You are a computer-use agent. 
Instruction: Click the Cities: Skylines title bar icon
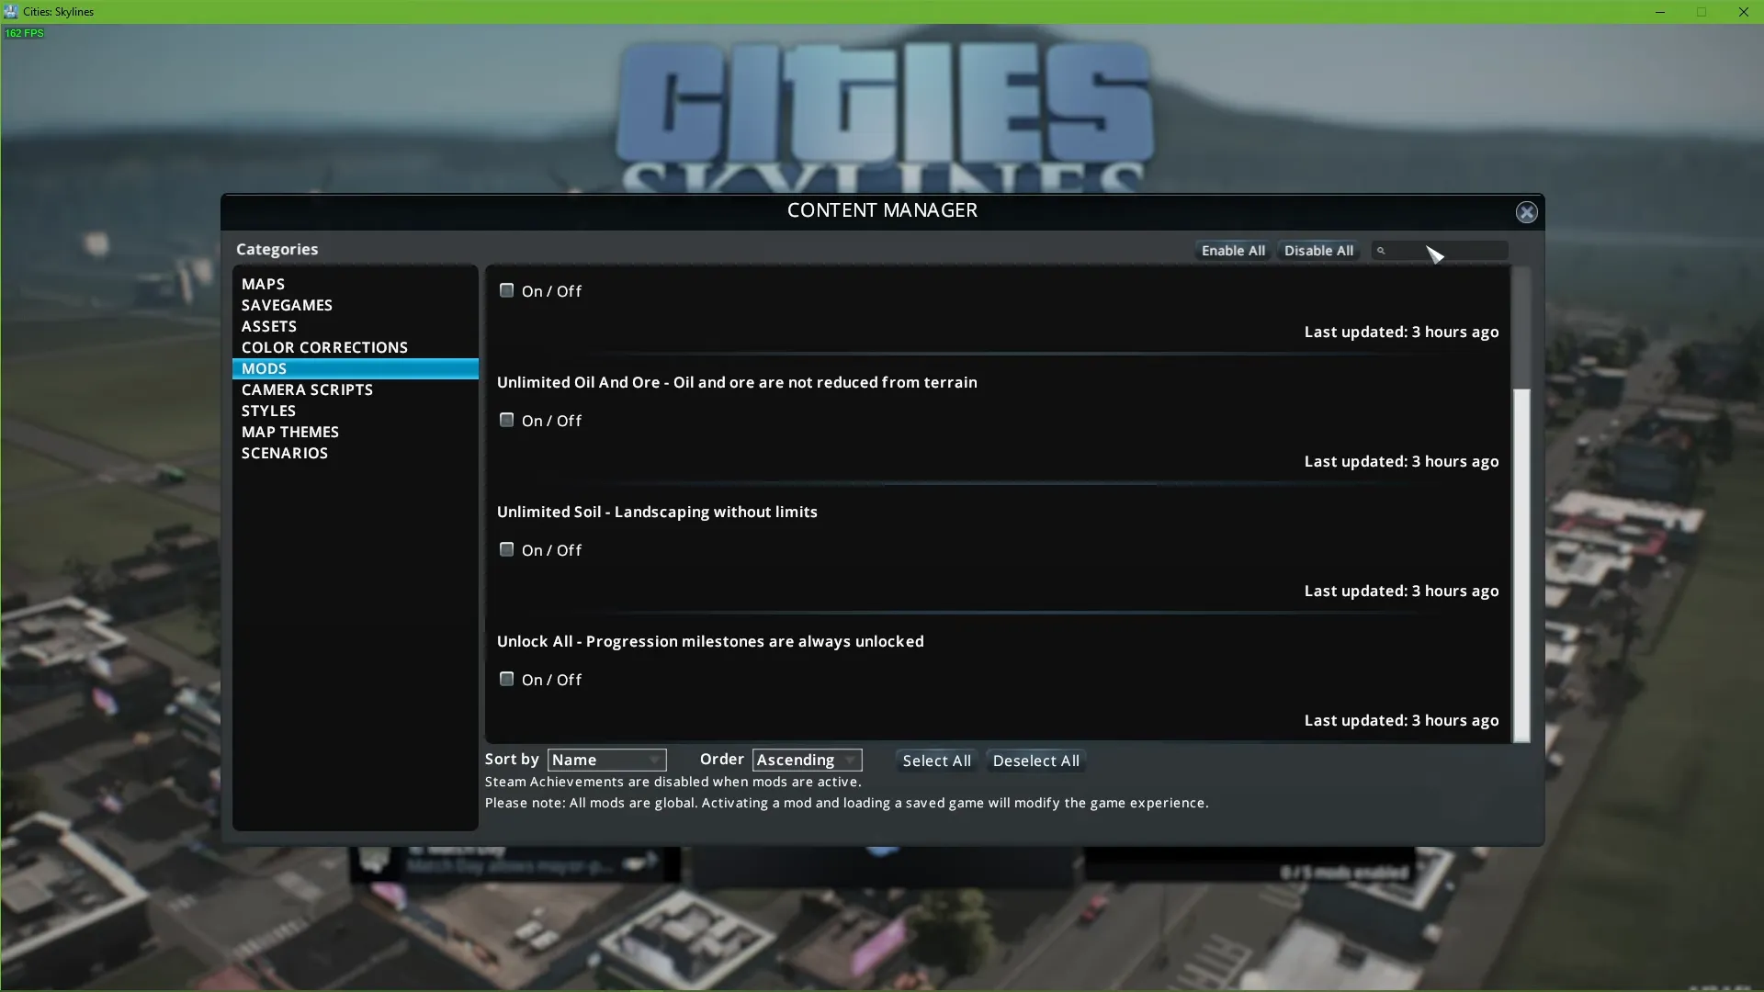10,11
